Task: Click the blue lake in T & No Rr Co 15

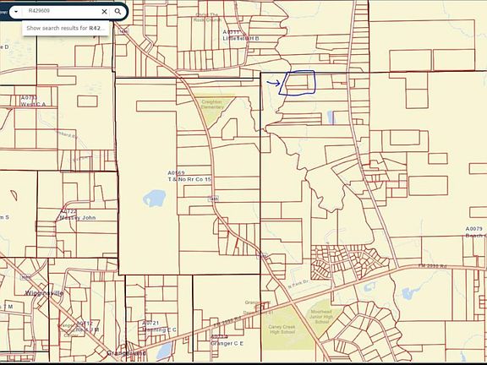Action: point(155,199)
